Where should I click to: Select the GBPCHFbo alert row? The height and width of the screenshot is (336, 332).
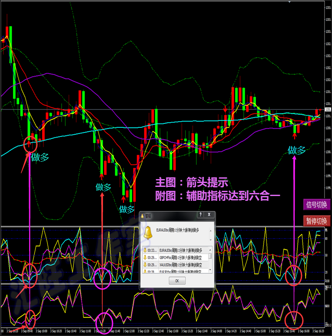(x=175, y=258)
